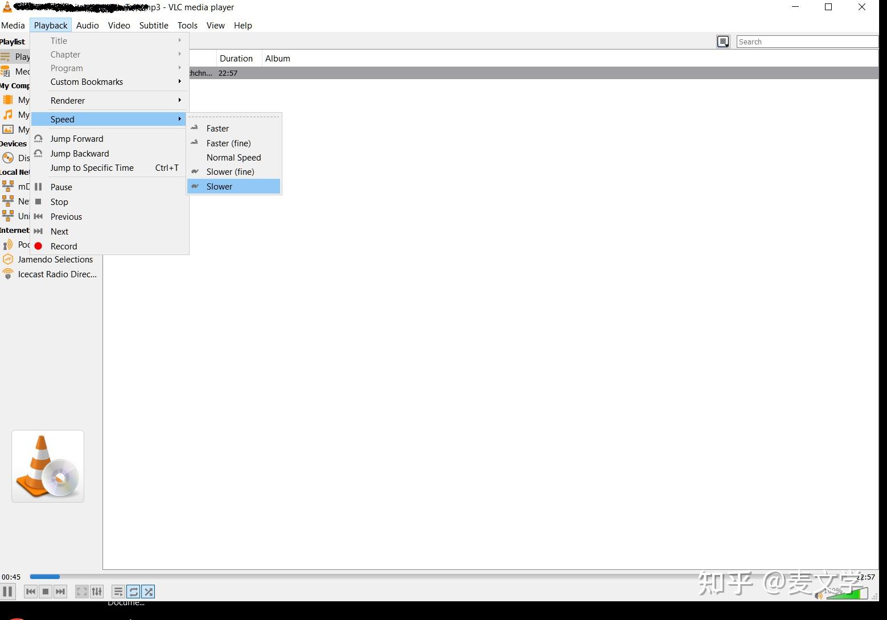887x620 pixels.
Task: Open extended settings via the equalizer icon
Action: [97, 591]
